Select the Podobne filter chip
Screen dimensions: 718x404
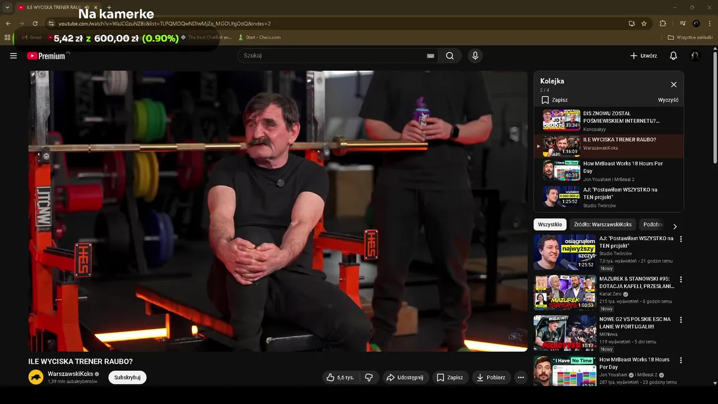pos(652,224)
